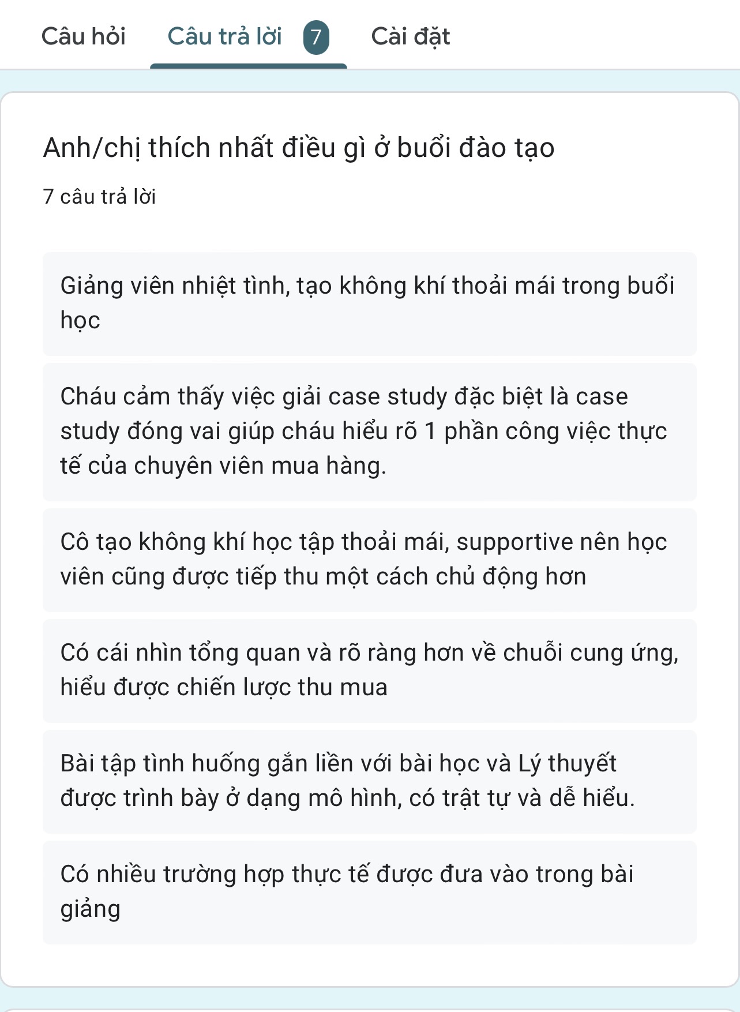Viewport: 740px width, 1012px height.
Task: Select the response starting "Có nhiều trường hợp"
Action: tap(369, 892)
